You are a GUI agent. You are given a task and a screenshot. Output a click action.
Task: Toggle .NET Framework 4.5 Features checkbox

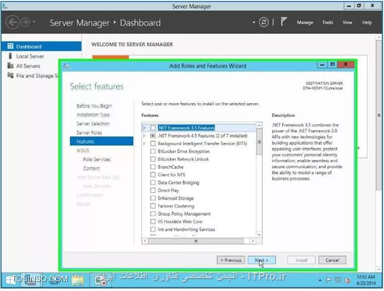[153, 136]
